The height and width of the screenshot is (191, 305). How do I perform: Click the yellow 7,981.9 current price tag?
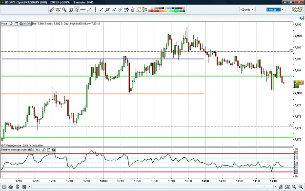(299, 83)
